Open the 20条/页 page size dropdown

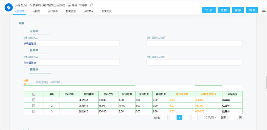pyautogui.click(x=211, y=117)
